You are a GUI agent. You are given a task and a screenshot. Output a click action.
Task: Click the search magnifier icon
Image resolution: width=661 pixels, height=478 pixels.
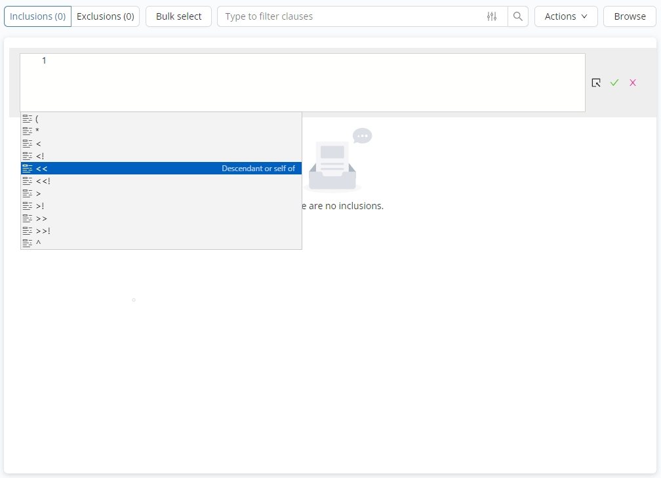click(x=518, y=16)
